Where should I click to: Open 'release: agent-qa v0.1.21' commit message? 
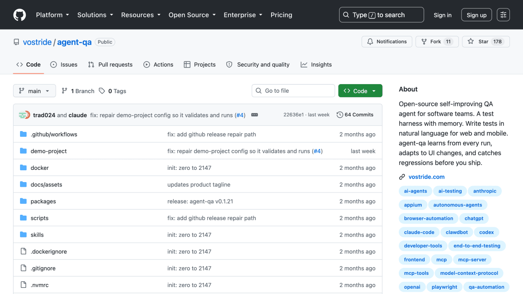click(200, 201)
